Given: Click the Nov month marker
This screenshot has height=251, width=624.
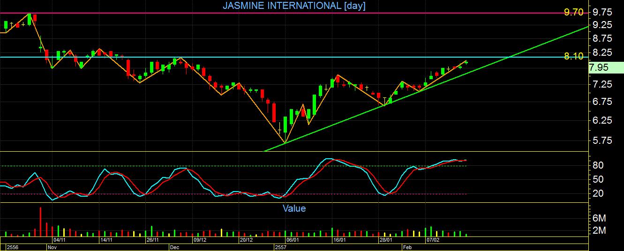Looking at the screenshot, I should click(52, 247).
